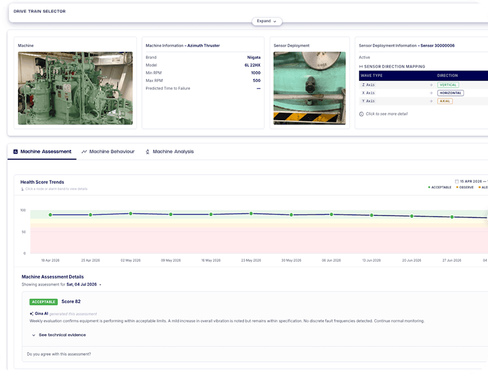Click the Max RPM value '500'
Screen dimensions: 488x374
[257, 80]
